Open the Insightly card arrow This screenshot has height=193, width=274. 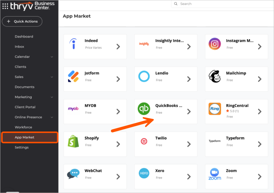189,46
